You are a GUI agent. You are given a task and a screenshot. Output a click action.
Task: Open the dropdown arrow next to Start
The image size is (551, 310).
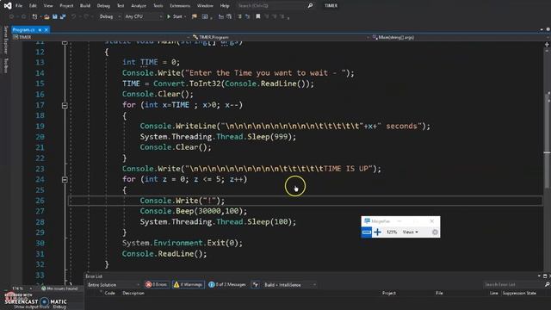(185, 16)
